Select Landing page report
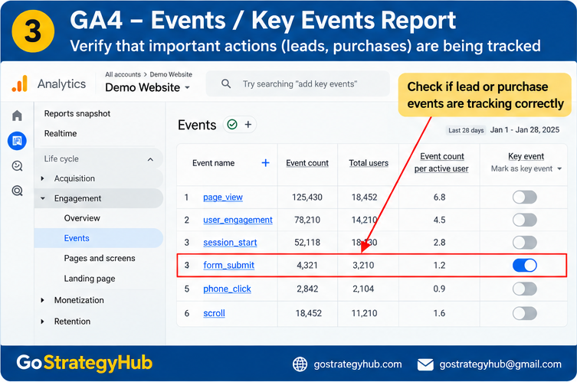 90,279
